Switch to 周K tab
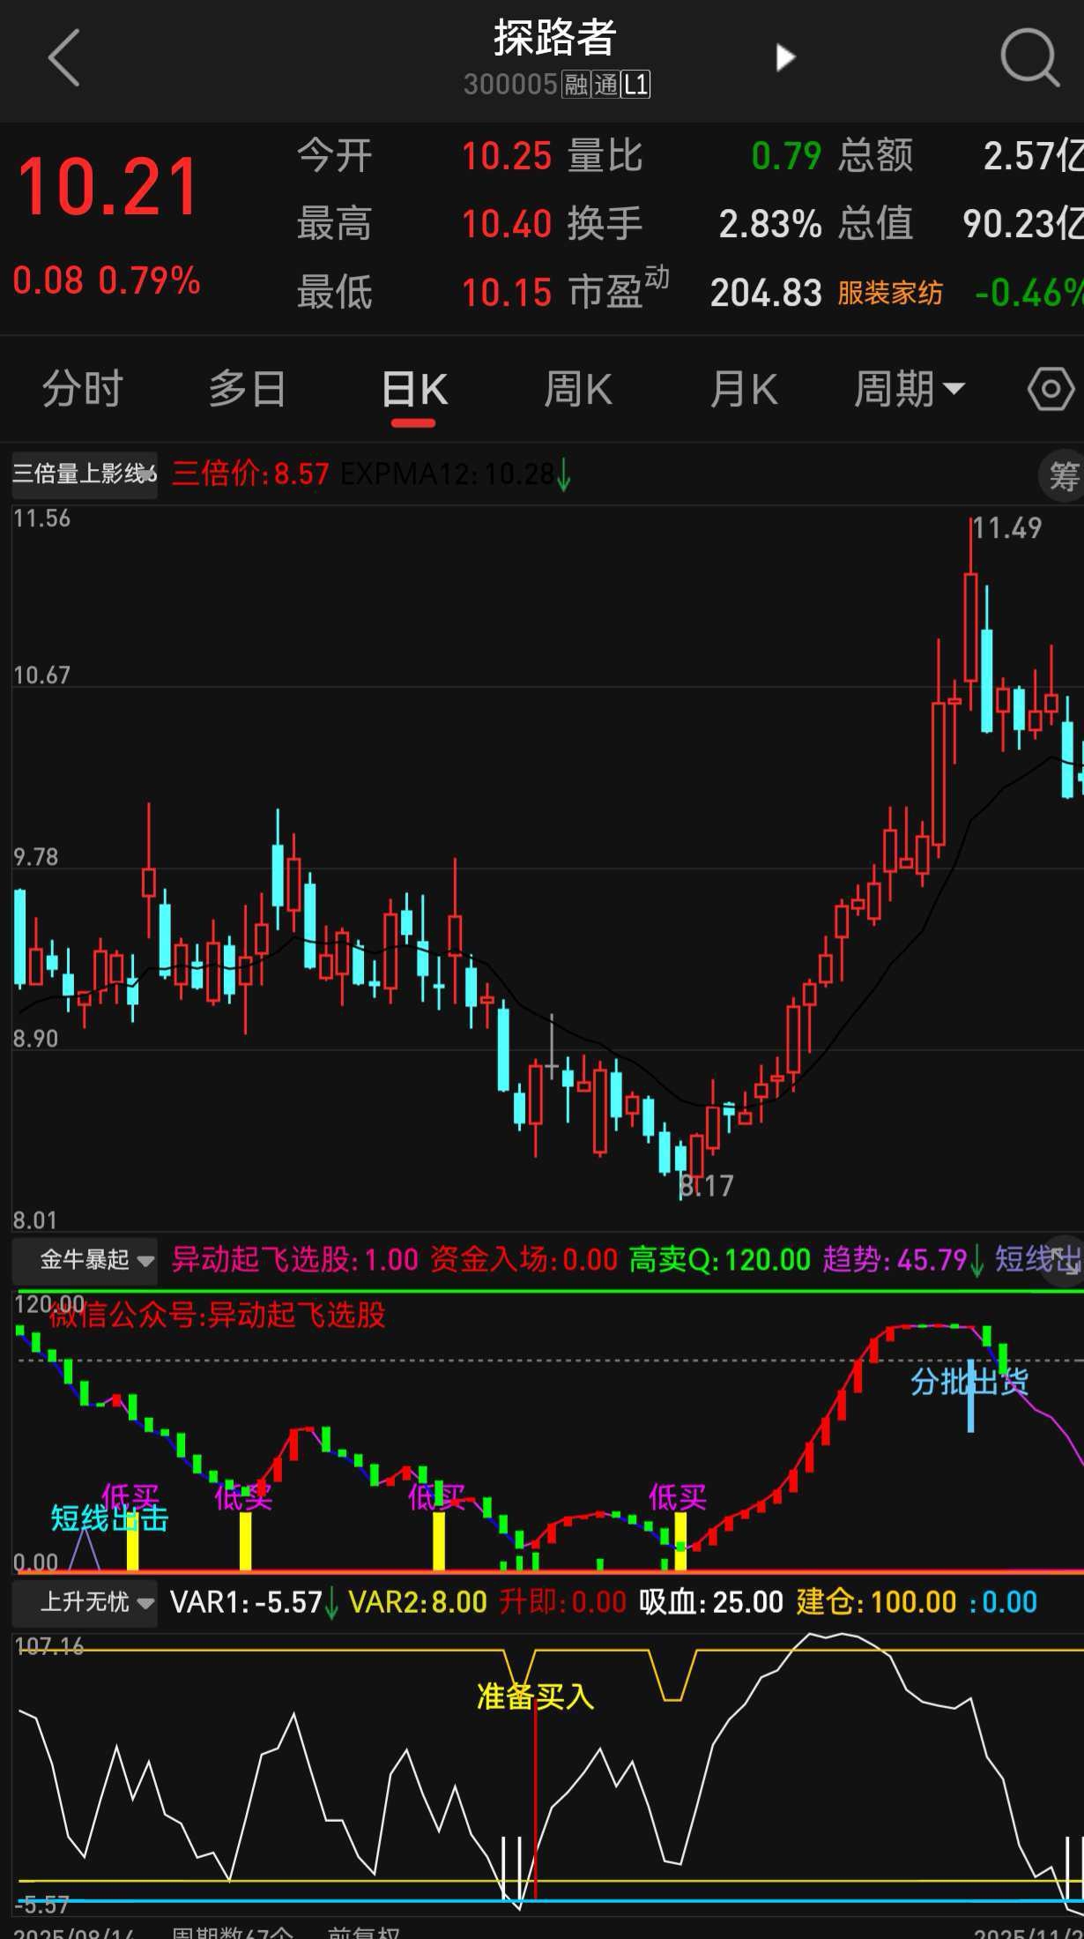The image size is (1084, 1939). (578, 389)
